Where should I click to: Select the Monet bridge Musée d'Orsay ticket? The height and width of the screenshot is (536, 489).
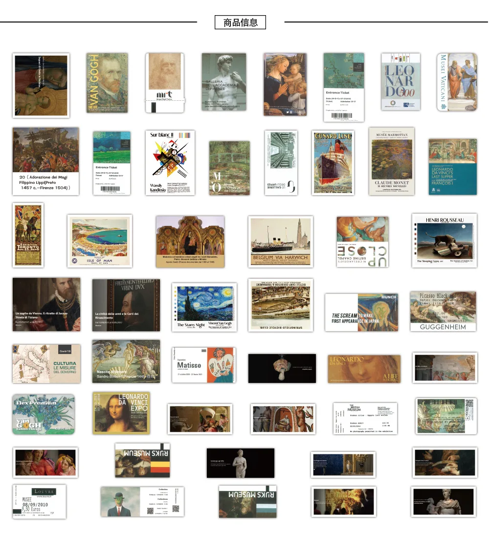click(x=229, y=168)
